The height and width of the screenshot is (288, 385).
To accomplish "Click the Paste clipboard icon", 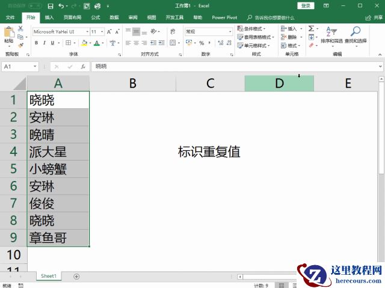I will point(9,32).
